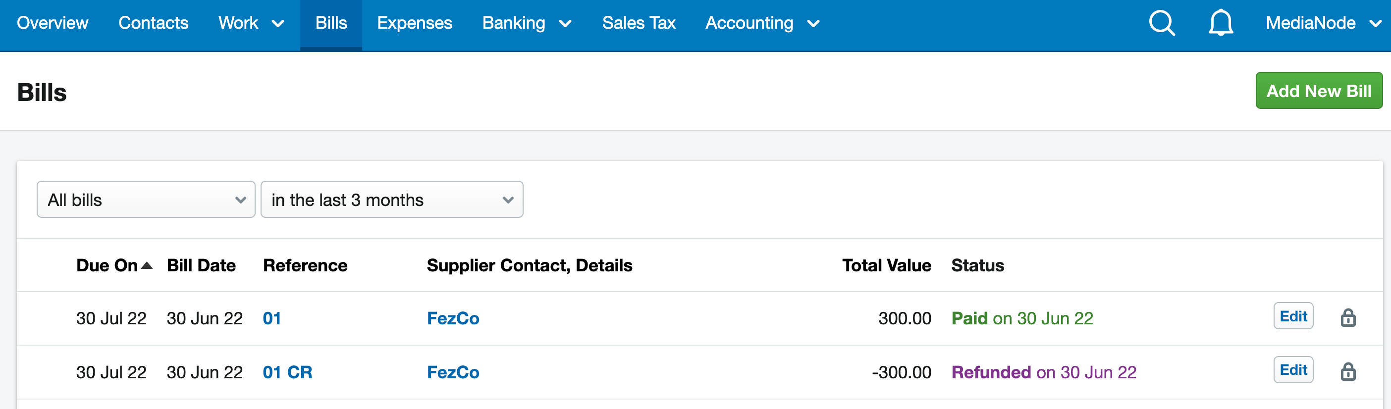Open the search magnifier icon
The width and height of the screenshot is (1391, 409).
[x=1162, y=23]
